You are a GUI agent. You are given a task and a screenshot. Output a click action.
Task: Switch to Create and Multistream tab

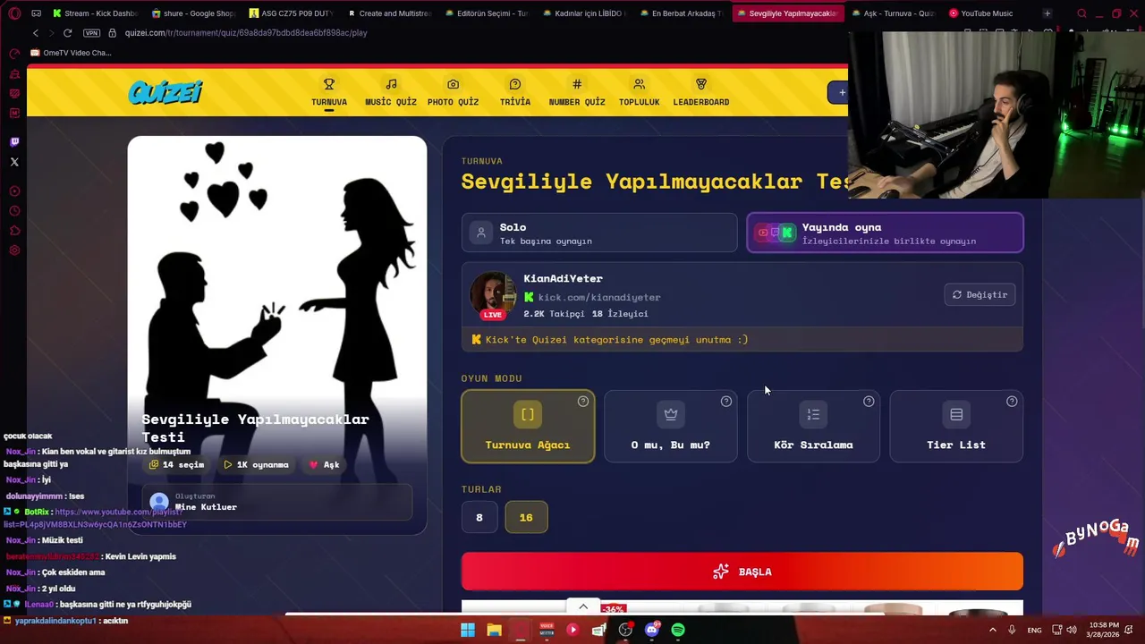pyautogui.click(x=389, y=13)
